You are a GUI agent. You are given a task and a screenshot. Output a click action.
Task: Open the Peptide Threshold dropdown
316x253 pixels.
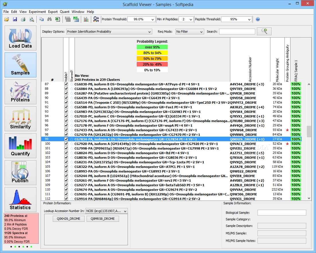point(249,19)
